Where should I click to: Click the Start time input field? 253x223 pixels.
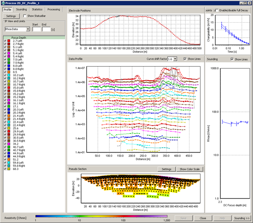coord(36,29)
